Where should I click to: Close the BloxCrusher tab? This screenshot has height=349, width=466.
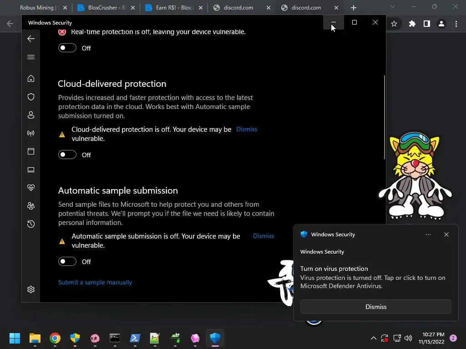click(133, 8)
